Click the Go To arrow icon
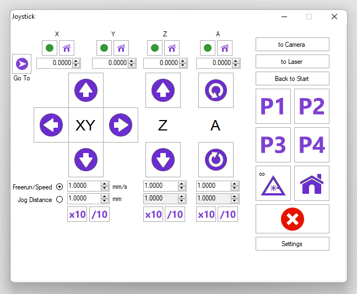The image size is (357, 294). [x=21, y=64]
